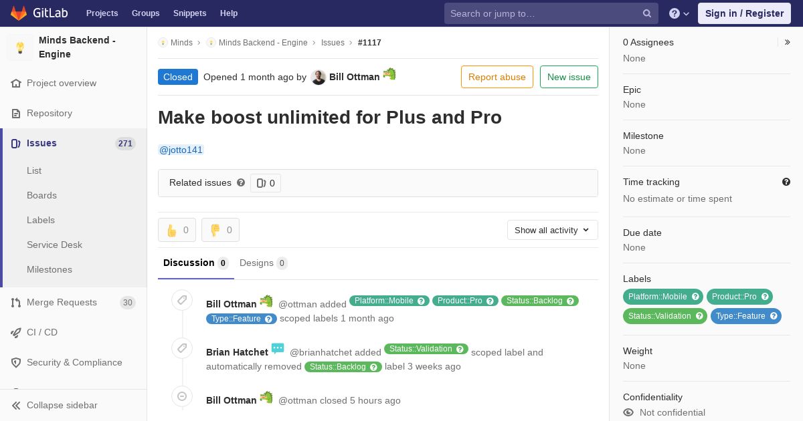
Task: Click Type::Feature label in right sidebar
Action: (x=740, y=316)
